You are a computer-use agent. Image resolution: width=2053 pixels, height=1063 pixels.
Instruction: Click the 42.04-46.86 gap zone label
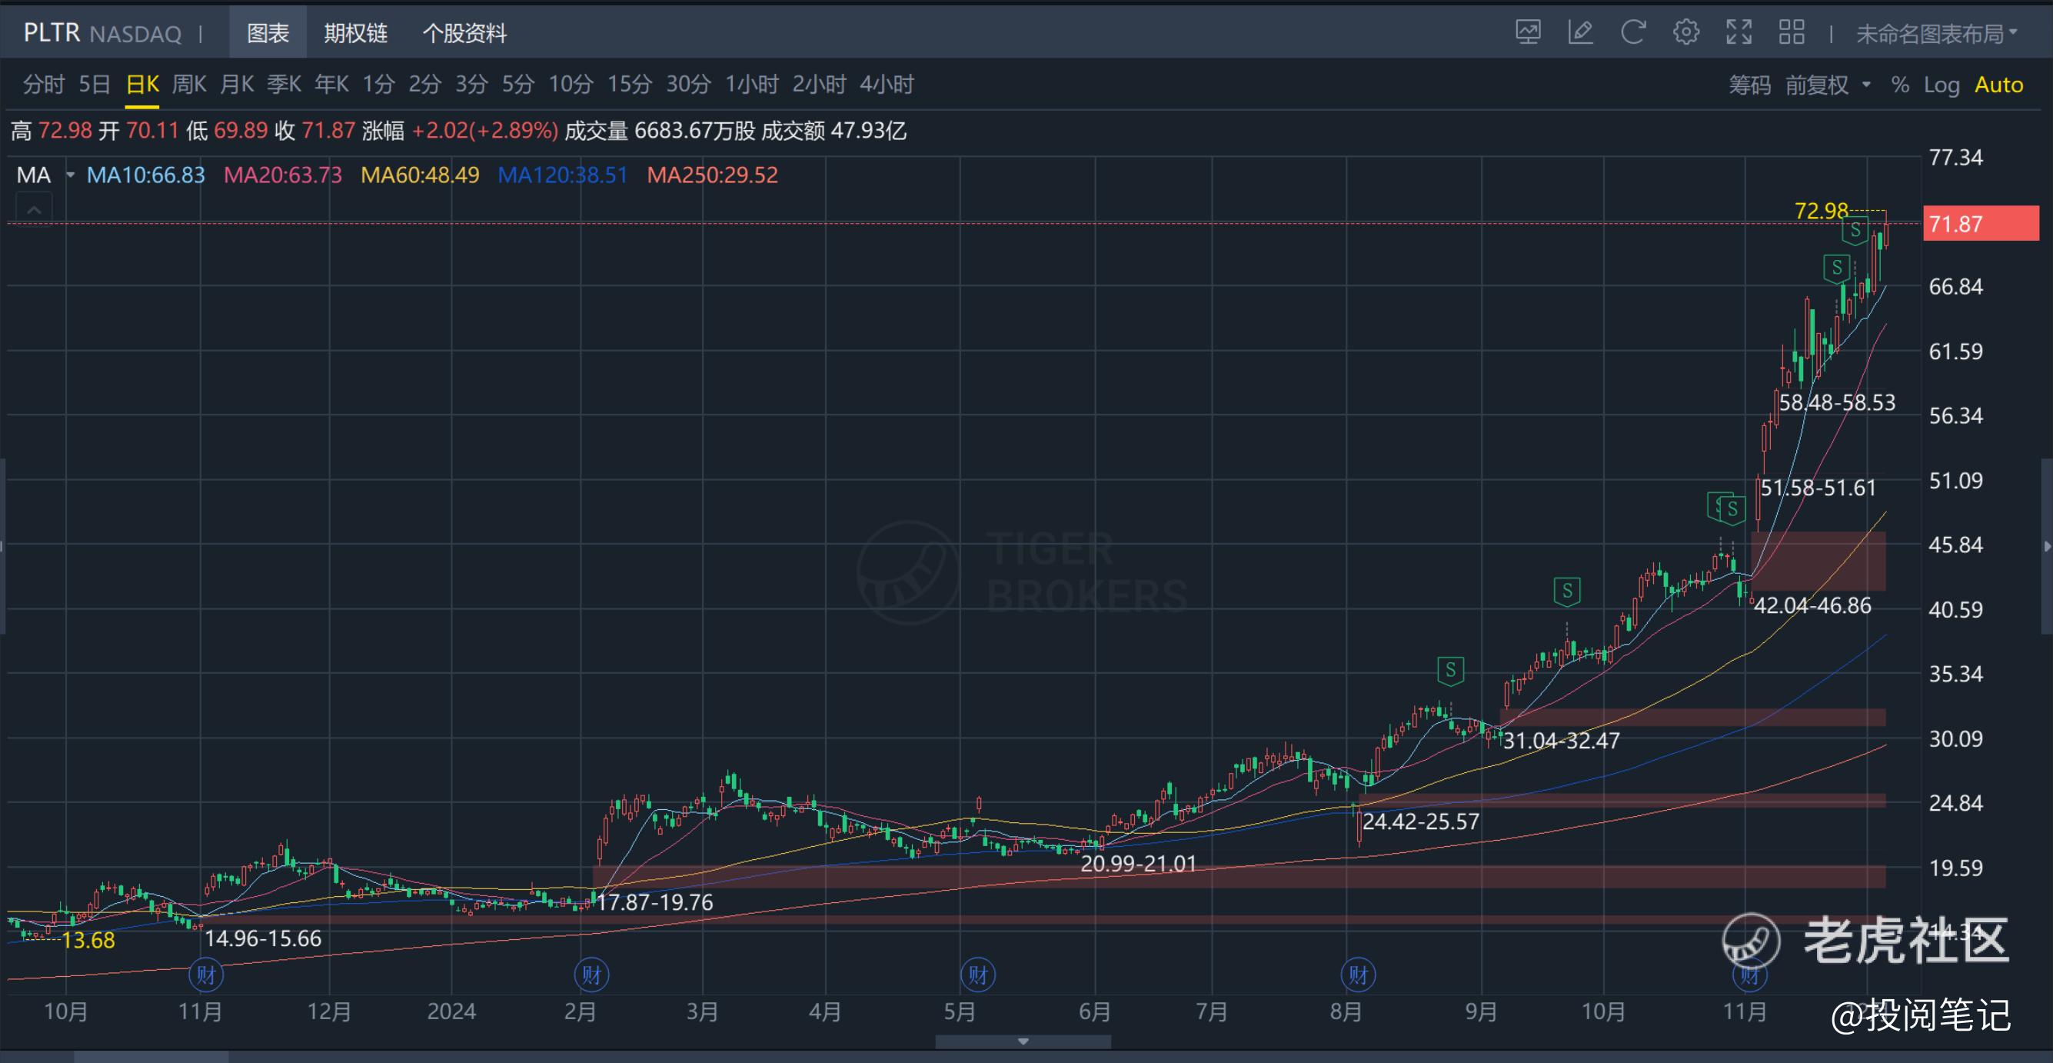pos(1812,605)
